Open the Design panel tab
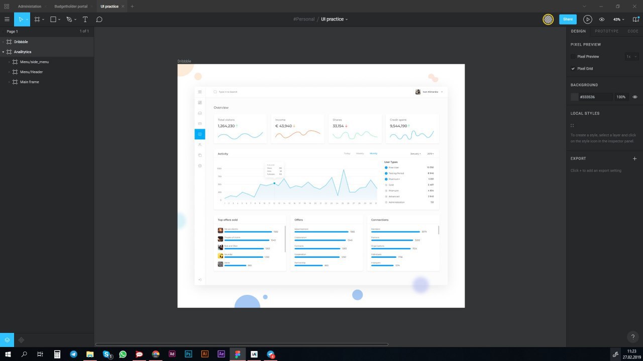The height and width of the screenshot is (361, 643). [x=578, y=31]
